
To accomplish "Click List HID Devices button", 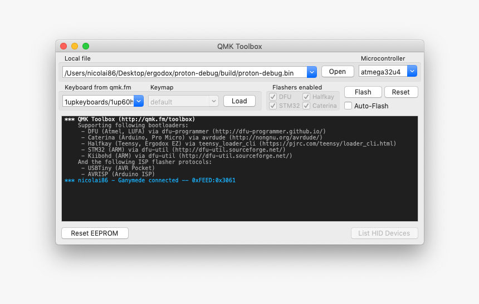I will point(384,233).
